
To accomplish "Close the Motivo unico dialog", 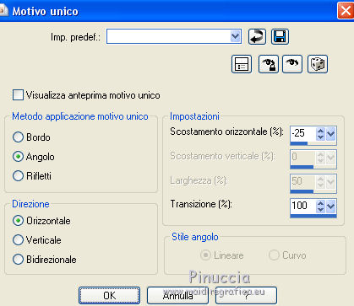I will (346, 10).
